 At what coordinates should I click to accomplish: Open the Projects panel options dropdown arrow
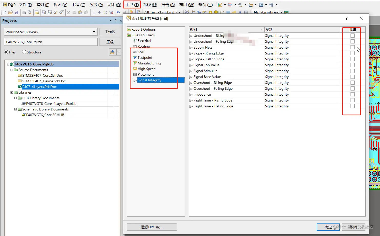coord(111,20)
